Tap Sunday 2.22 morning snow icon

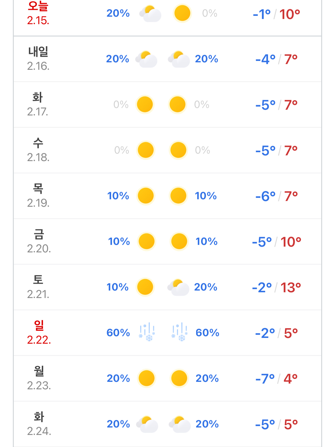[x=147, y=332]
